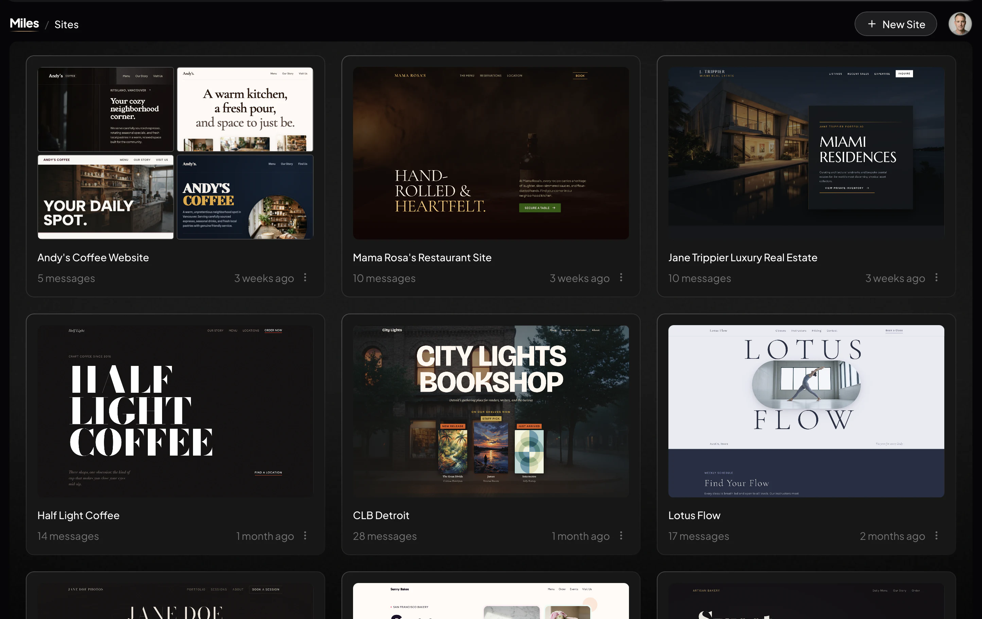Screen dimensions: 982x619
Task: Click '10 messages' under Mama Rosa's Restaurant Site
Action: 384,278
